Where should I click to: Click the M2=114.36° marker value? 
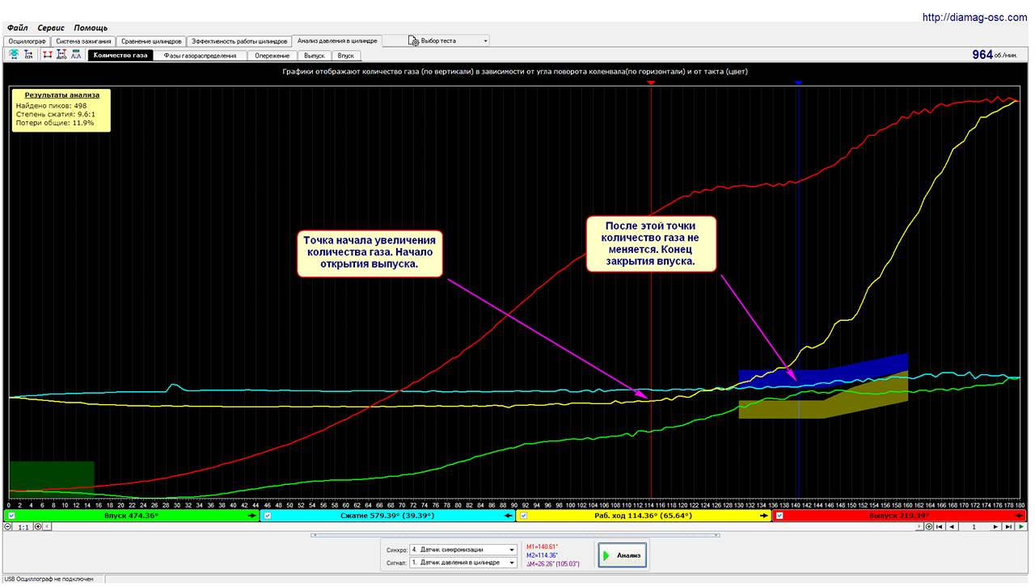pyautogui.click(x=542, y=554)
